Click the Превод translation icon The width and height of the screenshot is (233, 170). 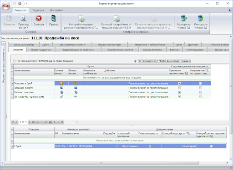[54, 18]
